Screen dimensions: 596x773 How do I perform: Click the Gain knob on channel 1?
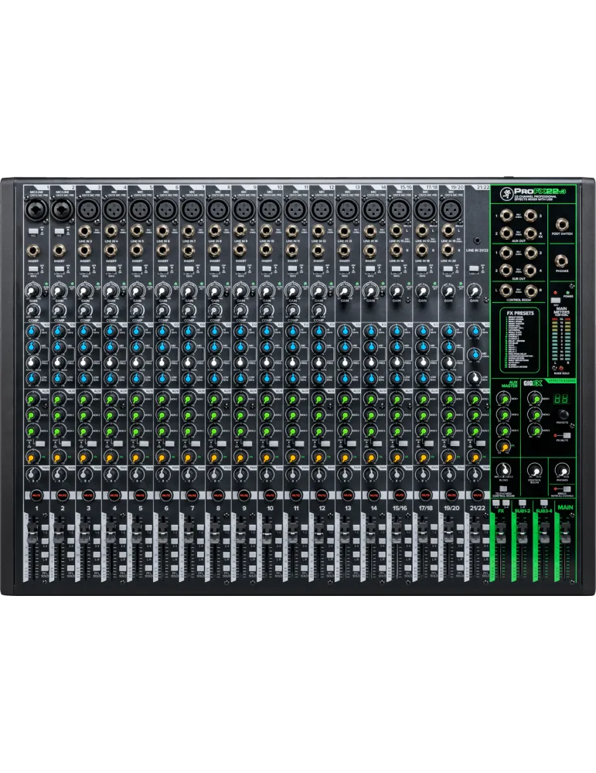pos(32,292)
